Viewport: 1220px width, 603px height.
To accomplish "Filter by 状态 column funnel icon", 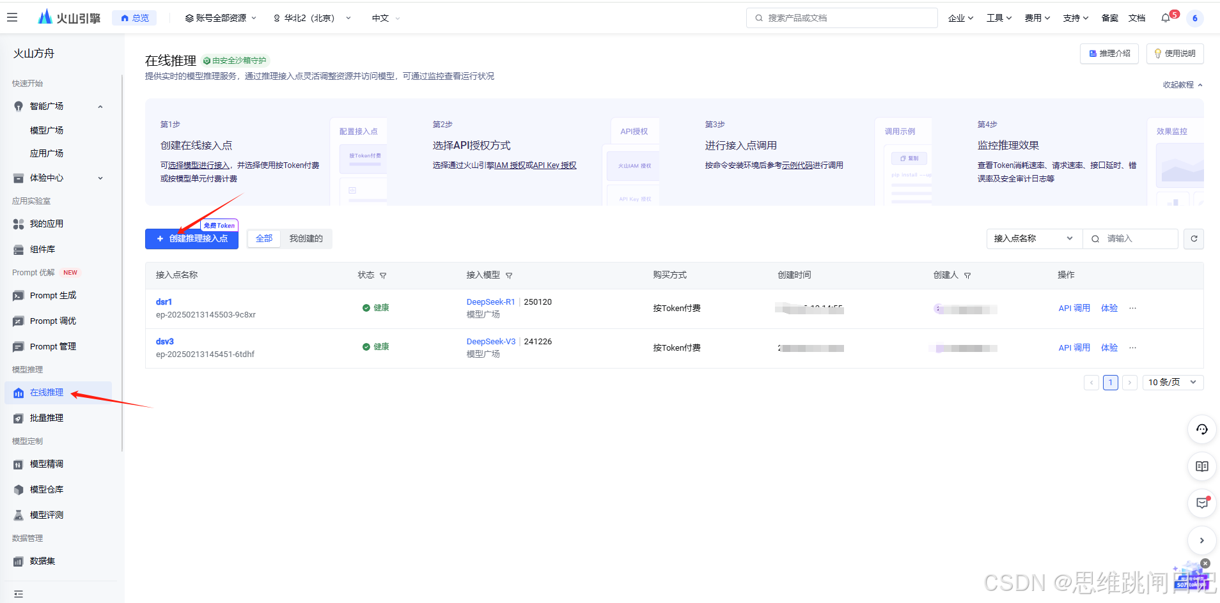I will coord(383,276).
